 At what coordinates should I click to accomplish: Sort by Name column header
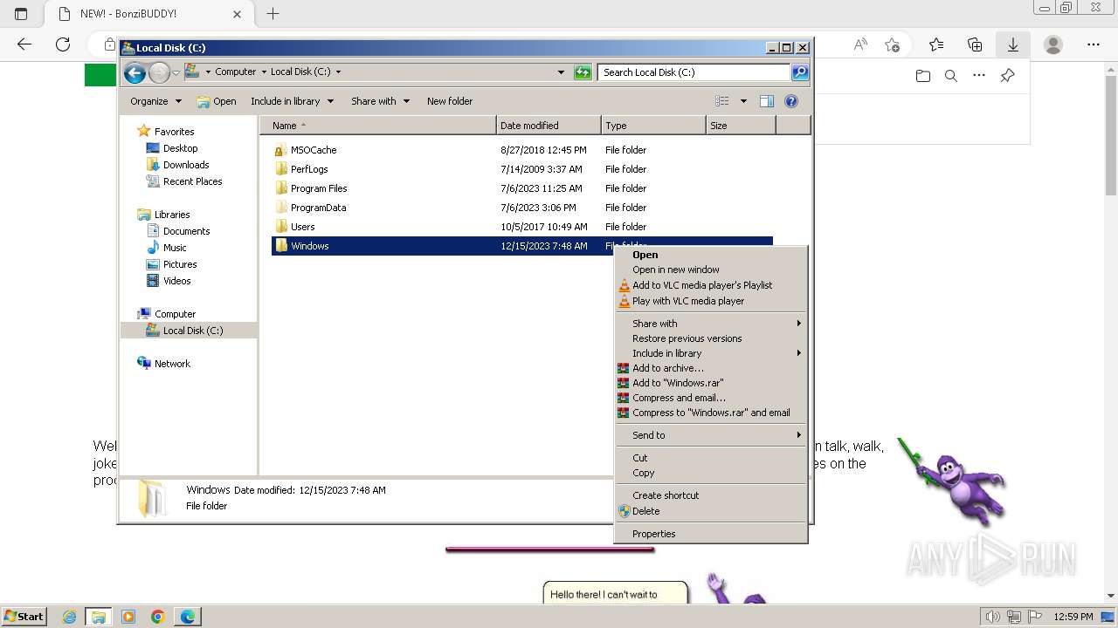pyautogui.click(x=377, y=126)
